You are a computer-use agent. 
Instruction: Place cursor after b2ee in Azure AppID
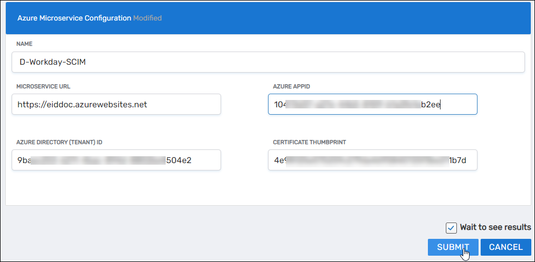coord(441,104)
